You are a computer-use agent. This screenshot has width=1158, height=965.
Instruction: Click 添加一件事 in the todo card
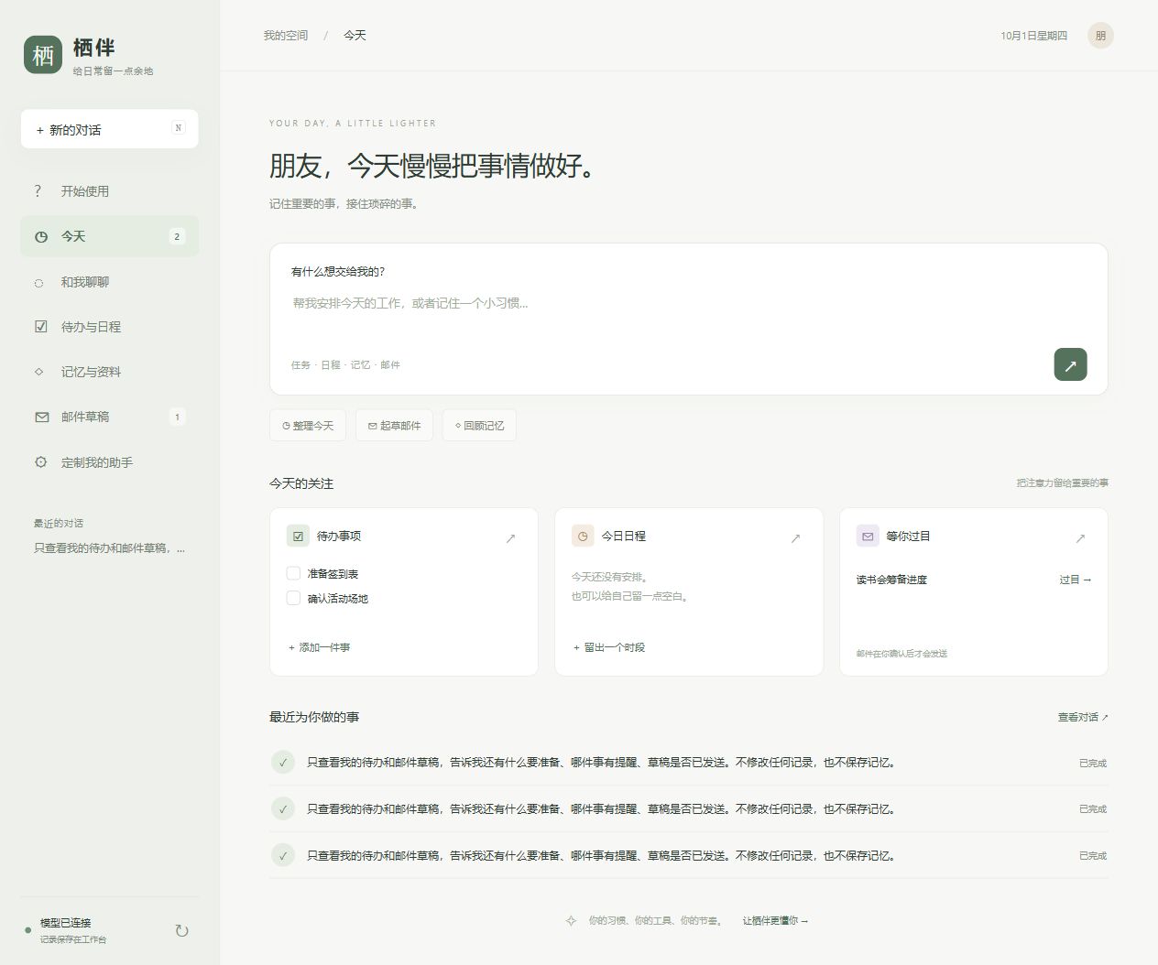click(320, 647)
